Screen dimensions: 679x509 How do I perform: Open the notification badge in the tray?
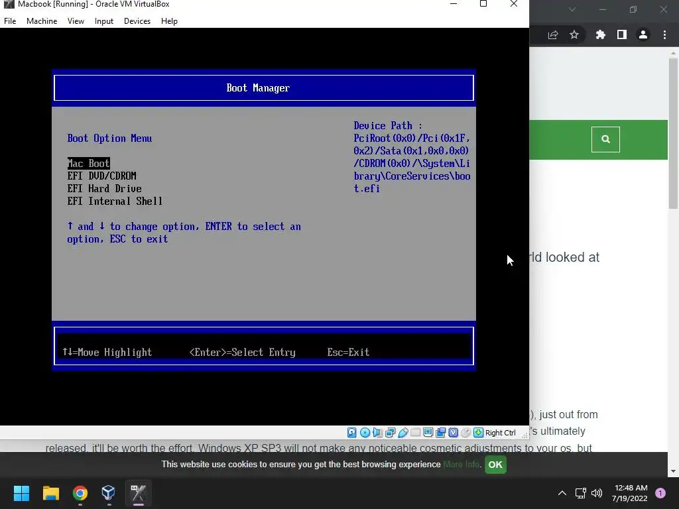click(x=660, y=493)
